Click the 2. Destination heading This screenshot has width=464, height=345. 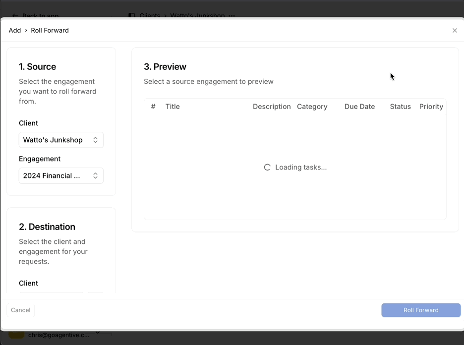pos(47,227)
